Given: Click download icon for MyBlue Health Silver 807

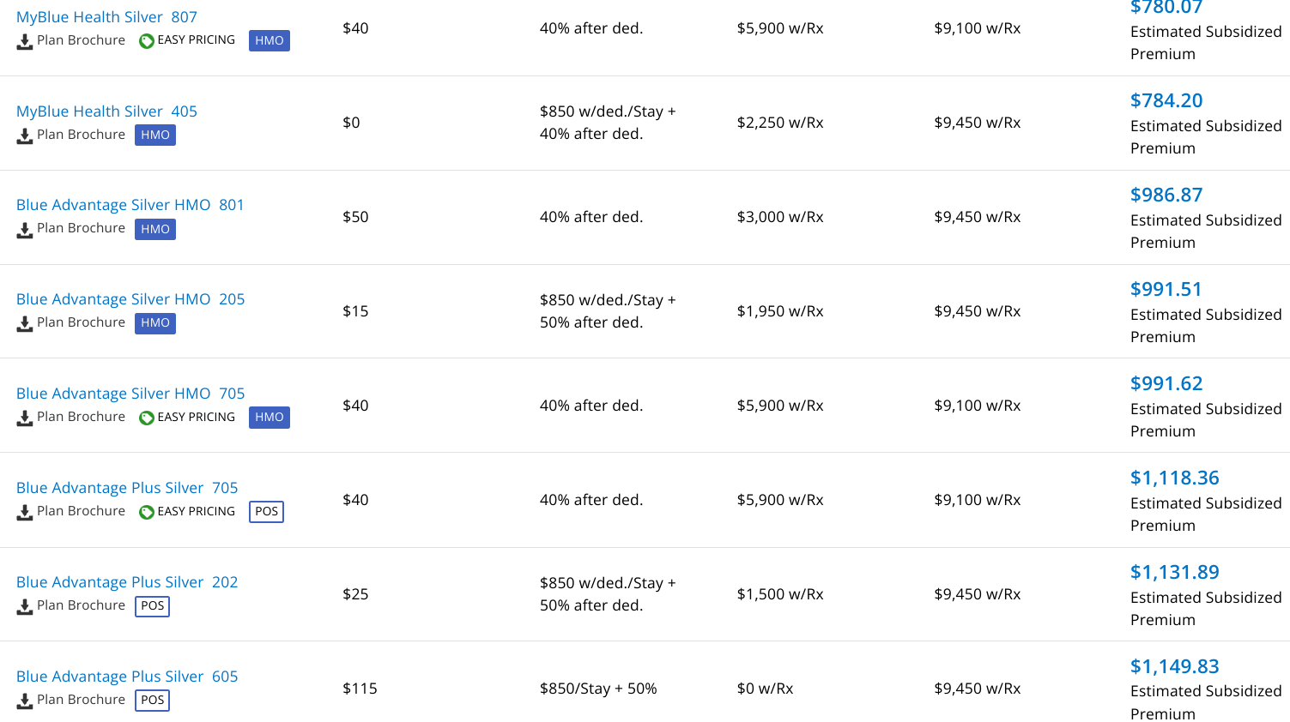Looking at the screenshot, I should coord(25,41).
